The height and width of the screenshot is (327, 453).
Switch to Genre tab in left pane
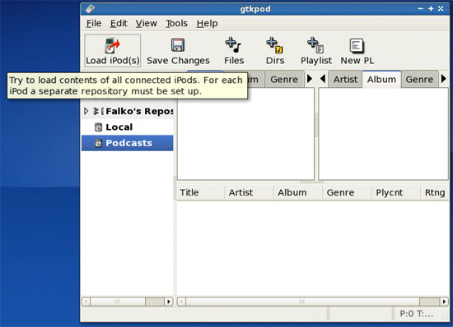[x=284, y=79]
